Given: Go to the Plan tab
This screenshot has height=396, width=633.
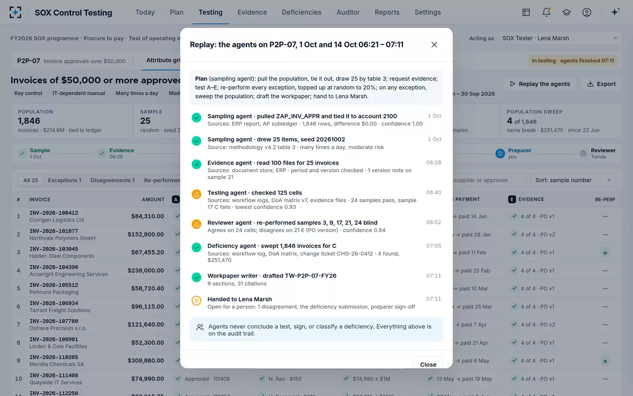Looking at the screenshot, I should 177,12.
